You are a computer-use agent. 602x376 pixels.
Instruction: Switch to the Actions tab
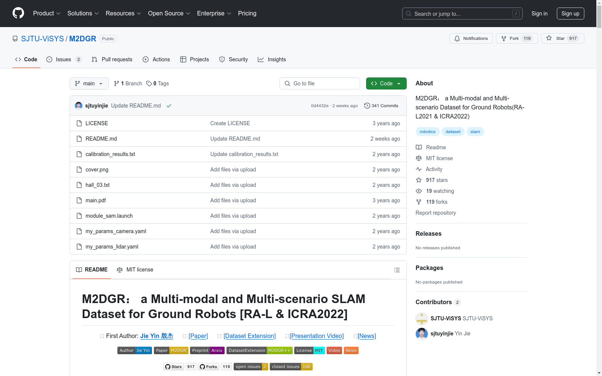pos(156,59)
